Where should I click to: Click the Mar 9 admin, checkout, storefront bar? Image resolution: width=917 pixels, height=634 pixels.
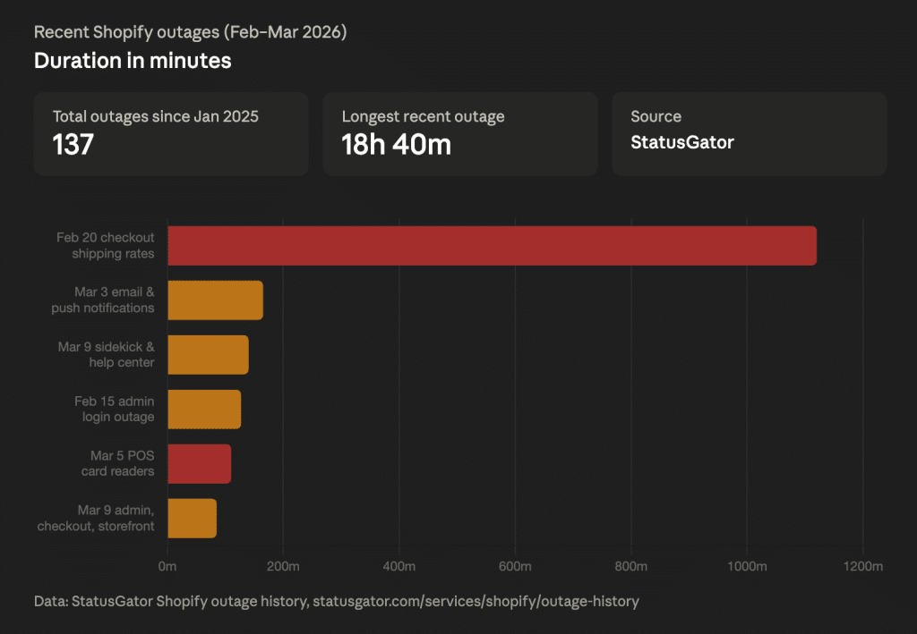(192, 519)
